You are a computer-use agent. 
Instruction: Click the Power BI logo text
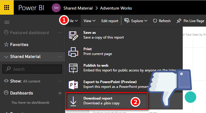coord(31,8)
